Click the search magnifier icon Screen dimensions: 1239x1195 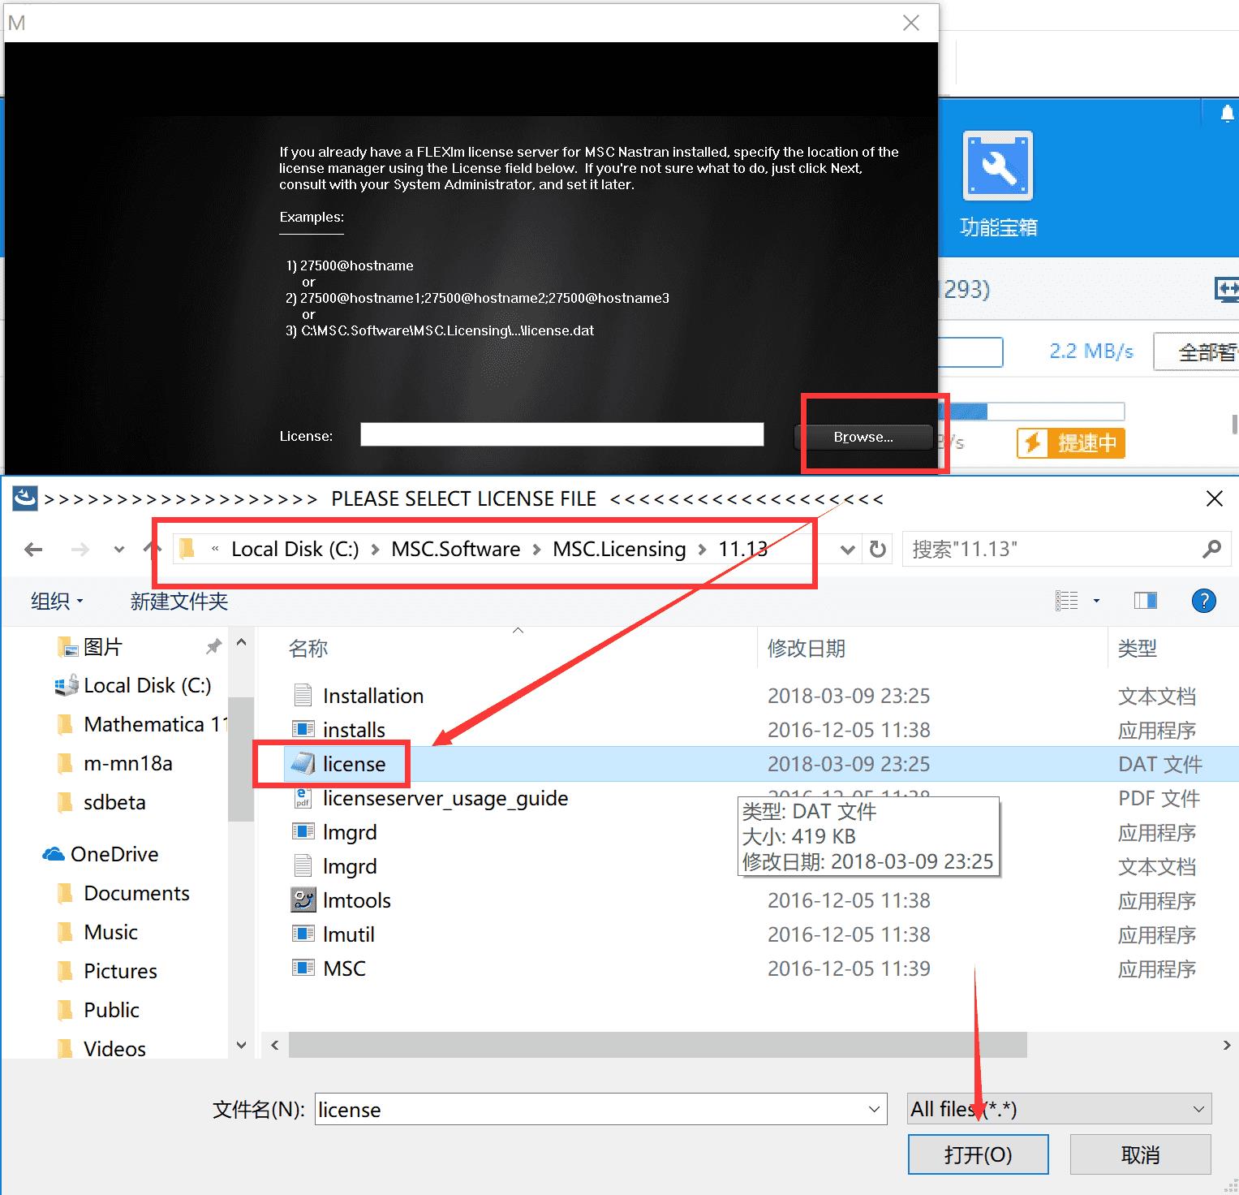tap(1211, 550)
